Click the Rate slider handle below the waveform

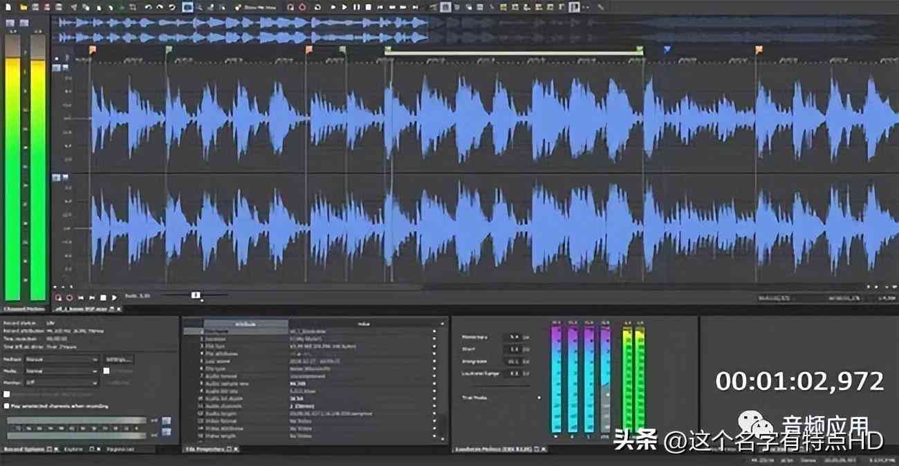(196, 295)
